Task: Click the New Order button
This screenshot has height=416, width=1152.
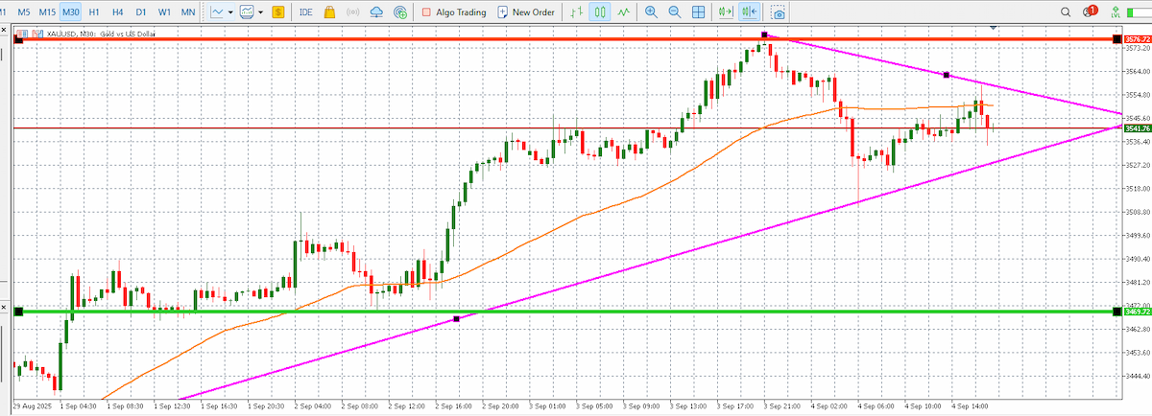Action: coord(526,12)
